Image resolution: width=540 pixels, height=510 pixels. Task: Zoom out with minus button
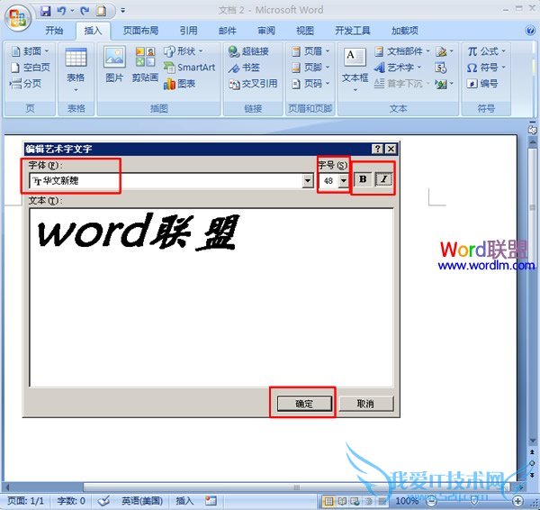pos(431,500)
